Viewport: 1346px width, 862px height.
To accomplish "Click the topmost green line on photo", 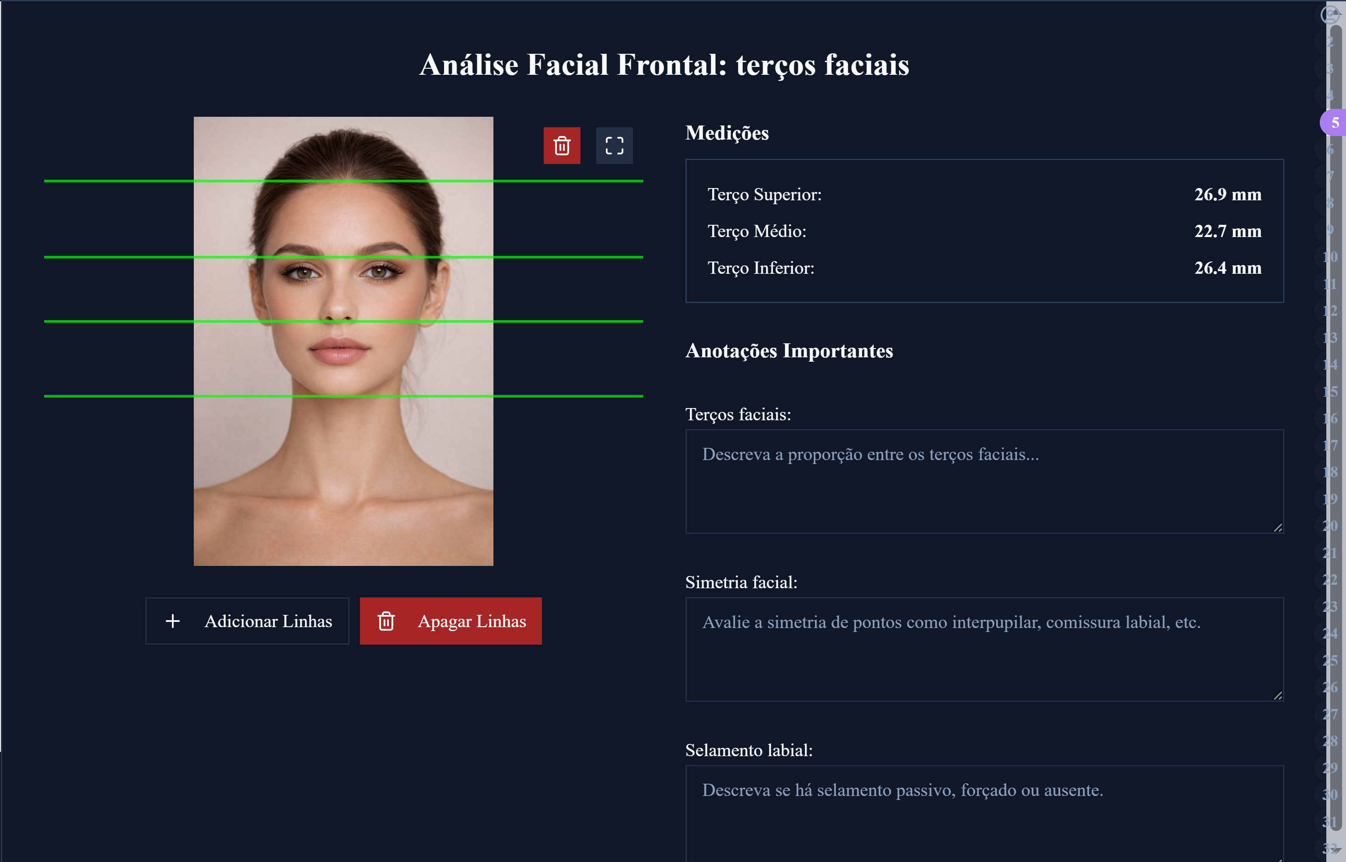I will pos(343,181).
